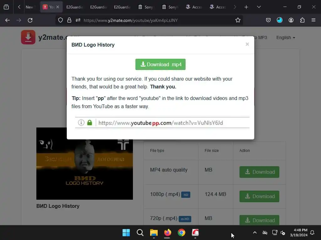Bookmark this page with the star
Screen dimensions: 321x240
point(238,20)
